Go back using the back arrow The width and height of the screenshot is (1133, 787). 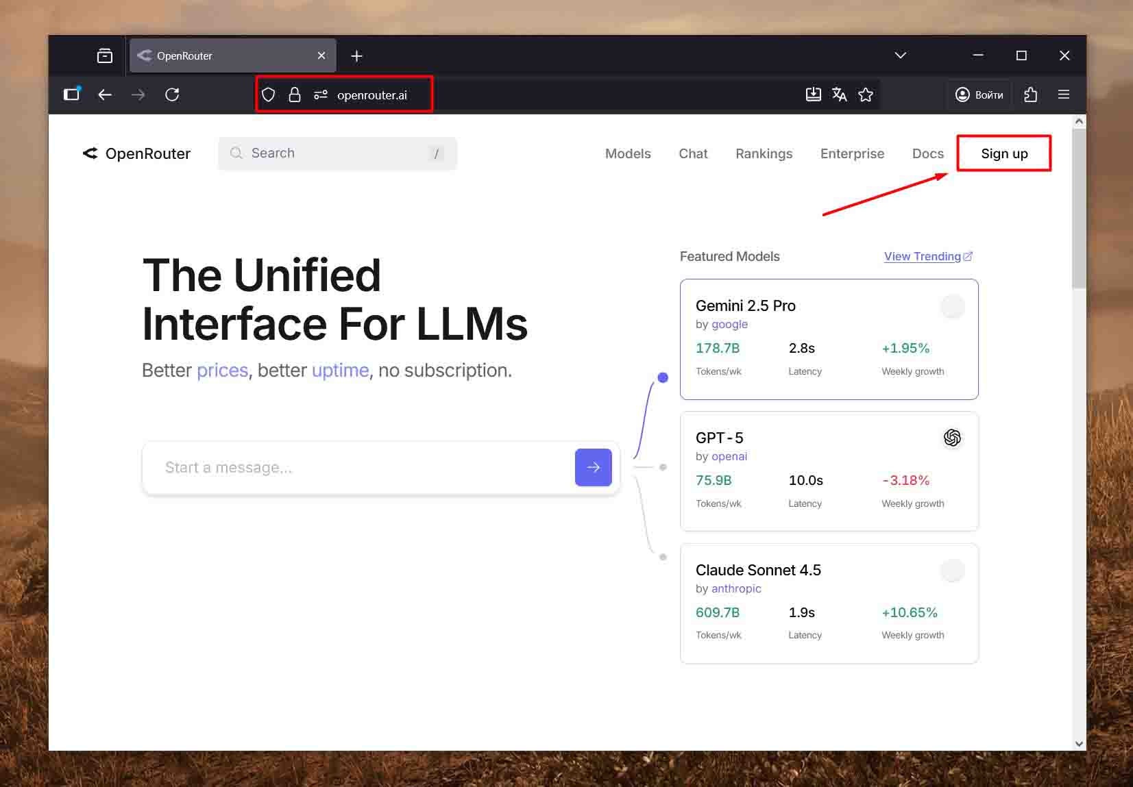pyautogui.click(x=105, y=95)
